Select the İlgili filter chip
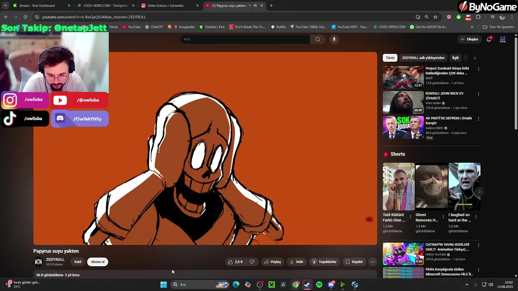Viewport: 518px width, 291px height. click(x=455, y=58)
